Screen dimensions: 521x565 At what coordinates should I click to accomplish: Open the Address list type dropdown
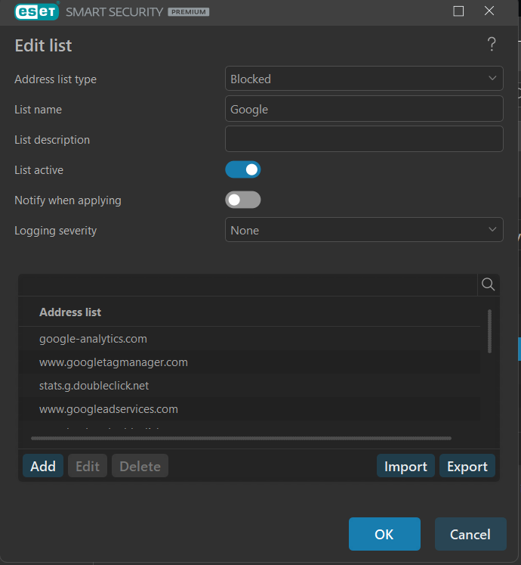[x=364, y=79]
